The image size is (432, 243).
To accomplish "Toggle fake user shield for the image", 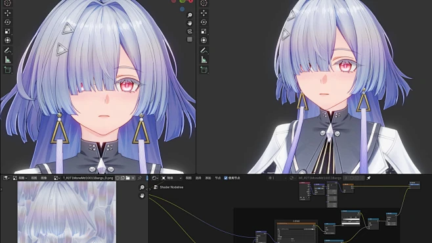I will pyautogui.click(x=118, y=178).
